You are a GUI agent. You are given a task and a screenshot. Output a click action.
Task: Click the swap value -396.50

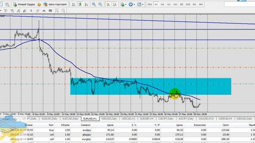(225, 139)
